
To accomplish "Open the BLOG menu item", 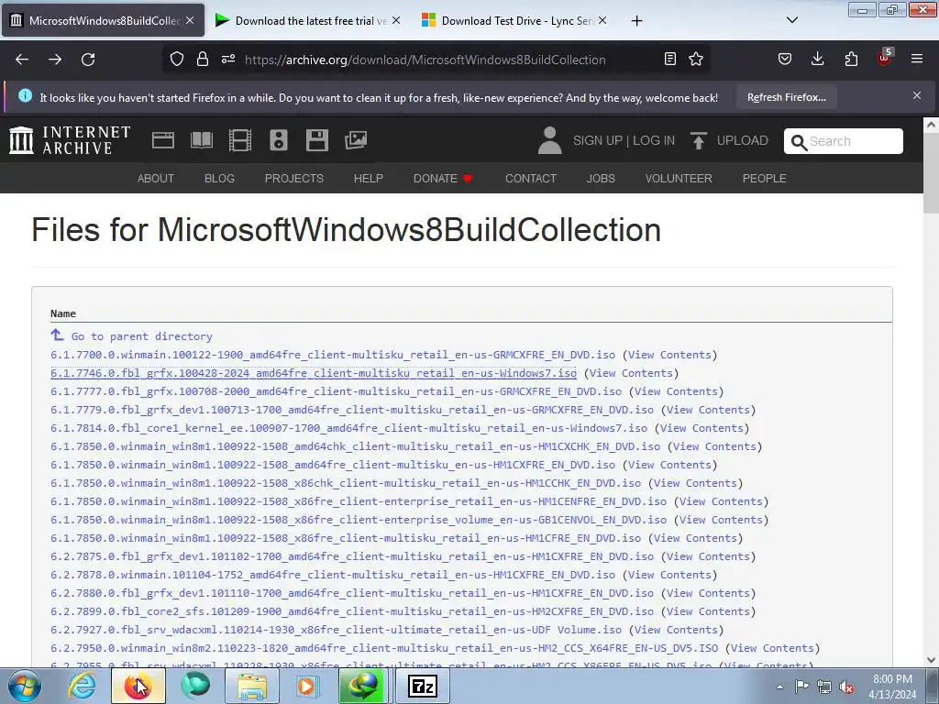I will pyautogui.click(x=219, y=179).
